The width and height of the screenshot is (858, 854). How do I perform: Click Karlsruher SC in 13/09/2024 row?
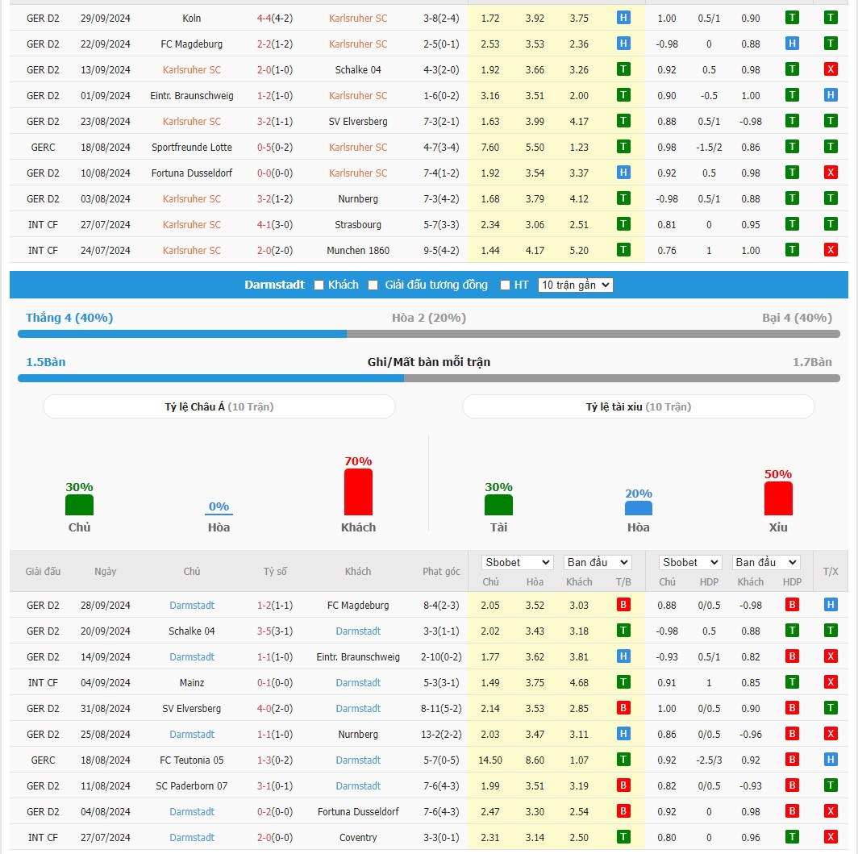point(192,69)
